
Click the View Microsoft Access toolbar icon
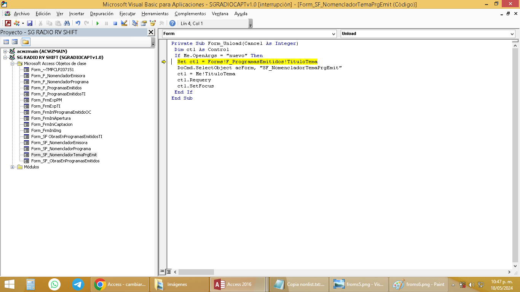click(8, 23)
